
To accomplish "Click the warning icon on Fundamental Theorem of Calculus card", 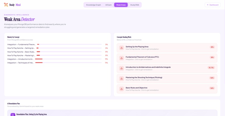I will pyautogui.click(x=121, y=58).
